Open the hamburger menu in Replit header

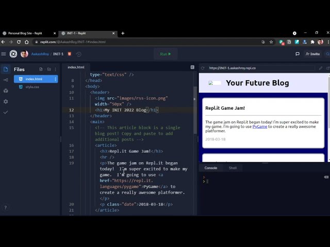tap(4, 54)
